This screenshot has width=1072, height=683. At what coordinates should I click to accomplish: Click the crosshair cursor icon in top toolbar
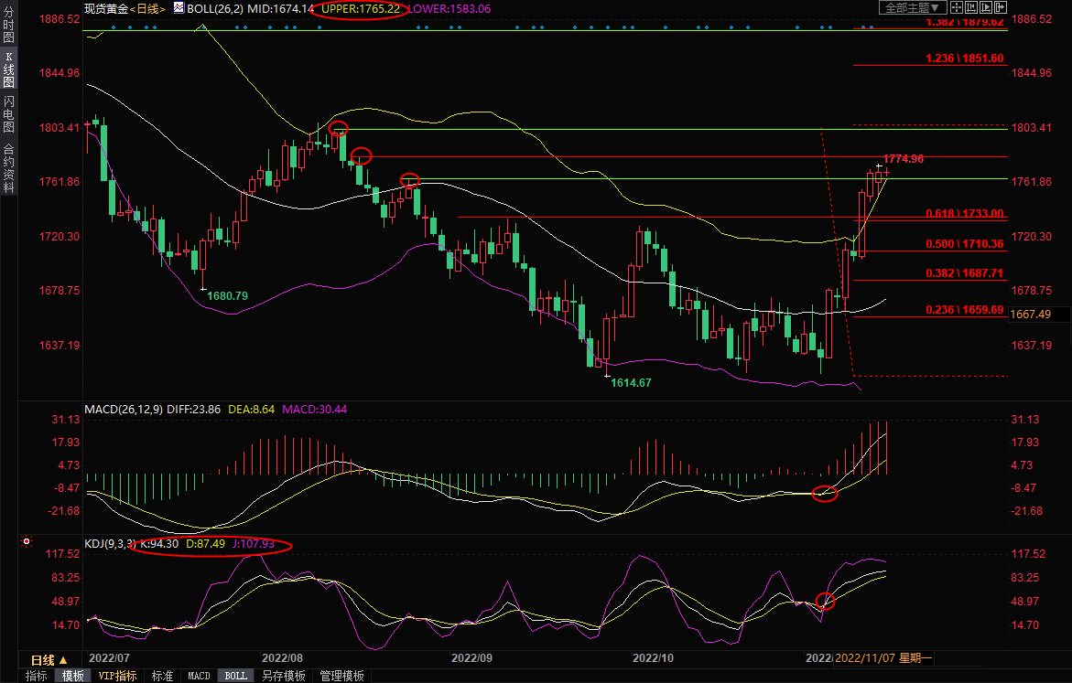pos(957,7)
